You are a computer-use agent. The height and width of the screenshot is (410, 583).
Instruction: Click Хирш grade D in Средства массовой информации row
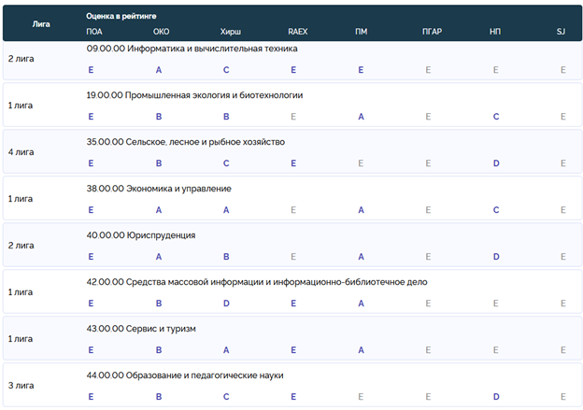pyautogui.click(x=226, y=304)
